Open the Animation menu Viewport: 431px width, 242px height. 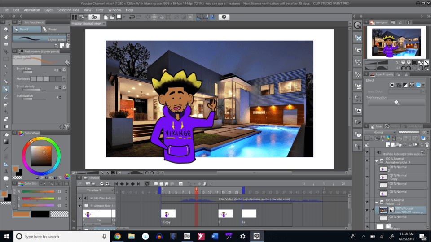31,10
